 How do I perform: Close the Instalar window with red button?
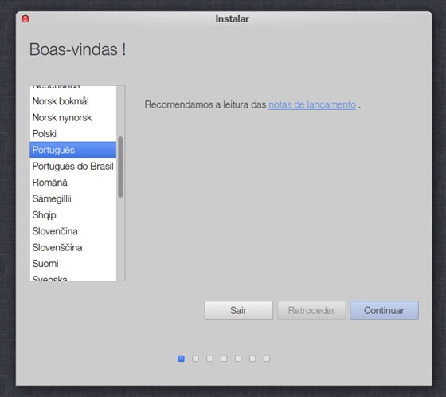[x=25, y=19]
